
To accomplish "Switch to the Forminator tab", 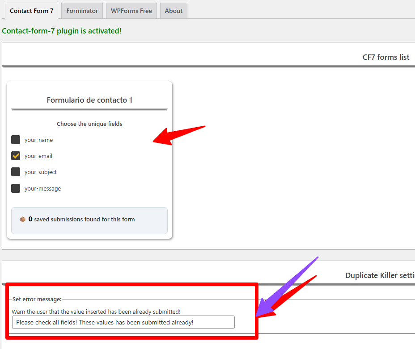I will pos(82,11).
